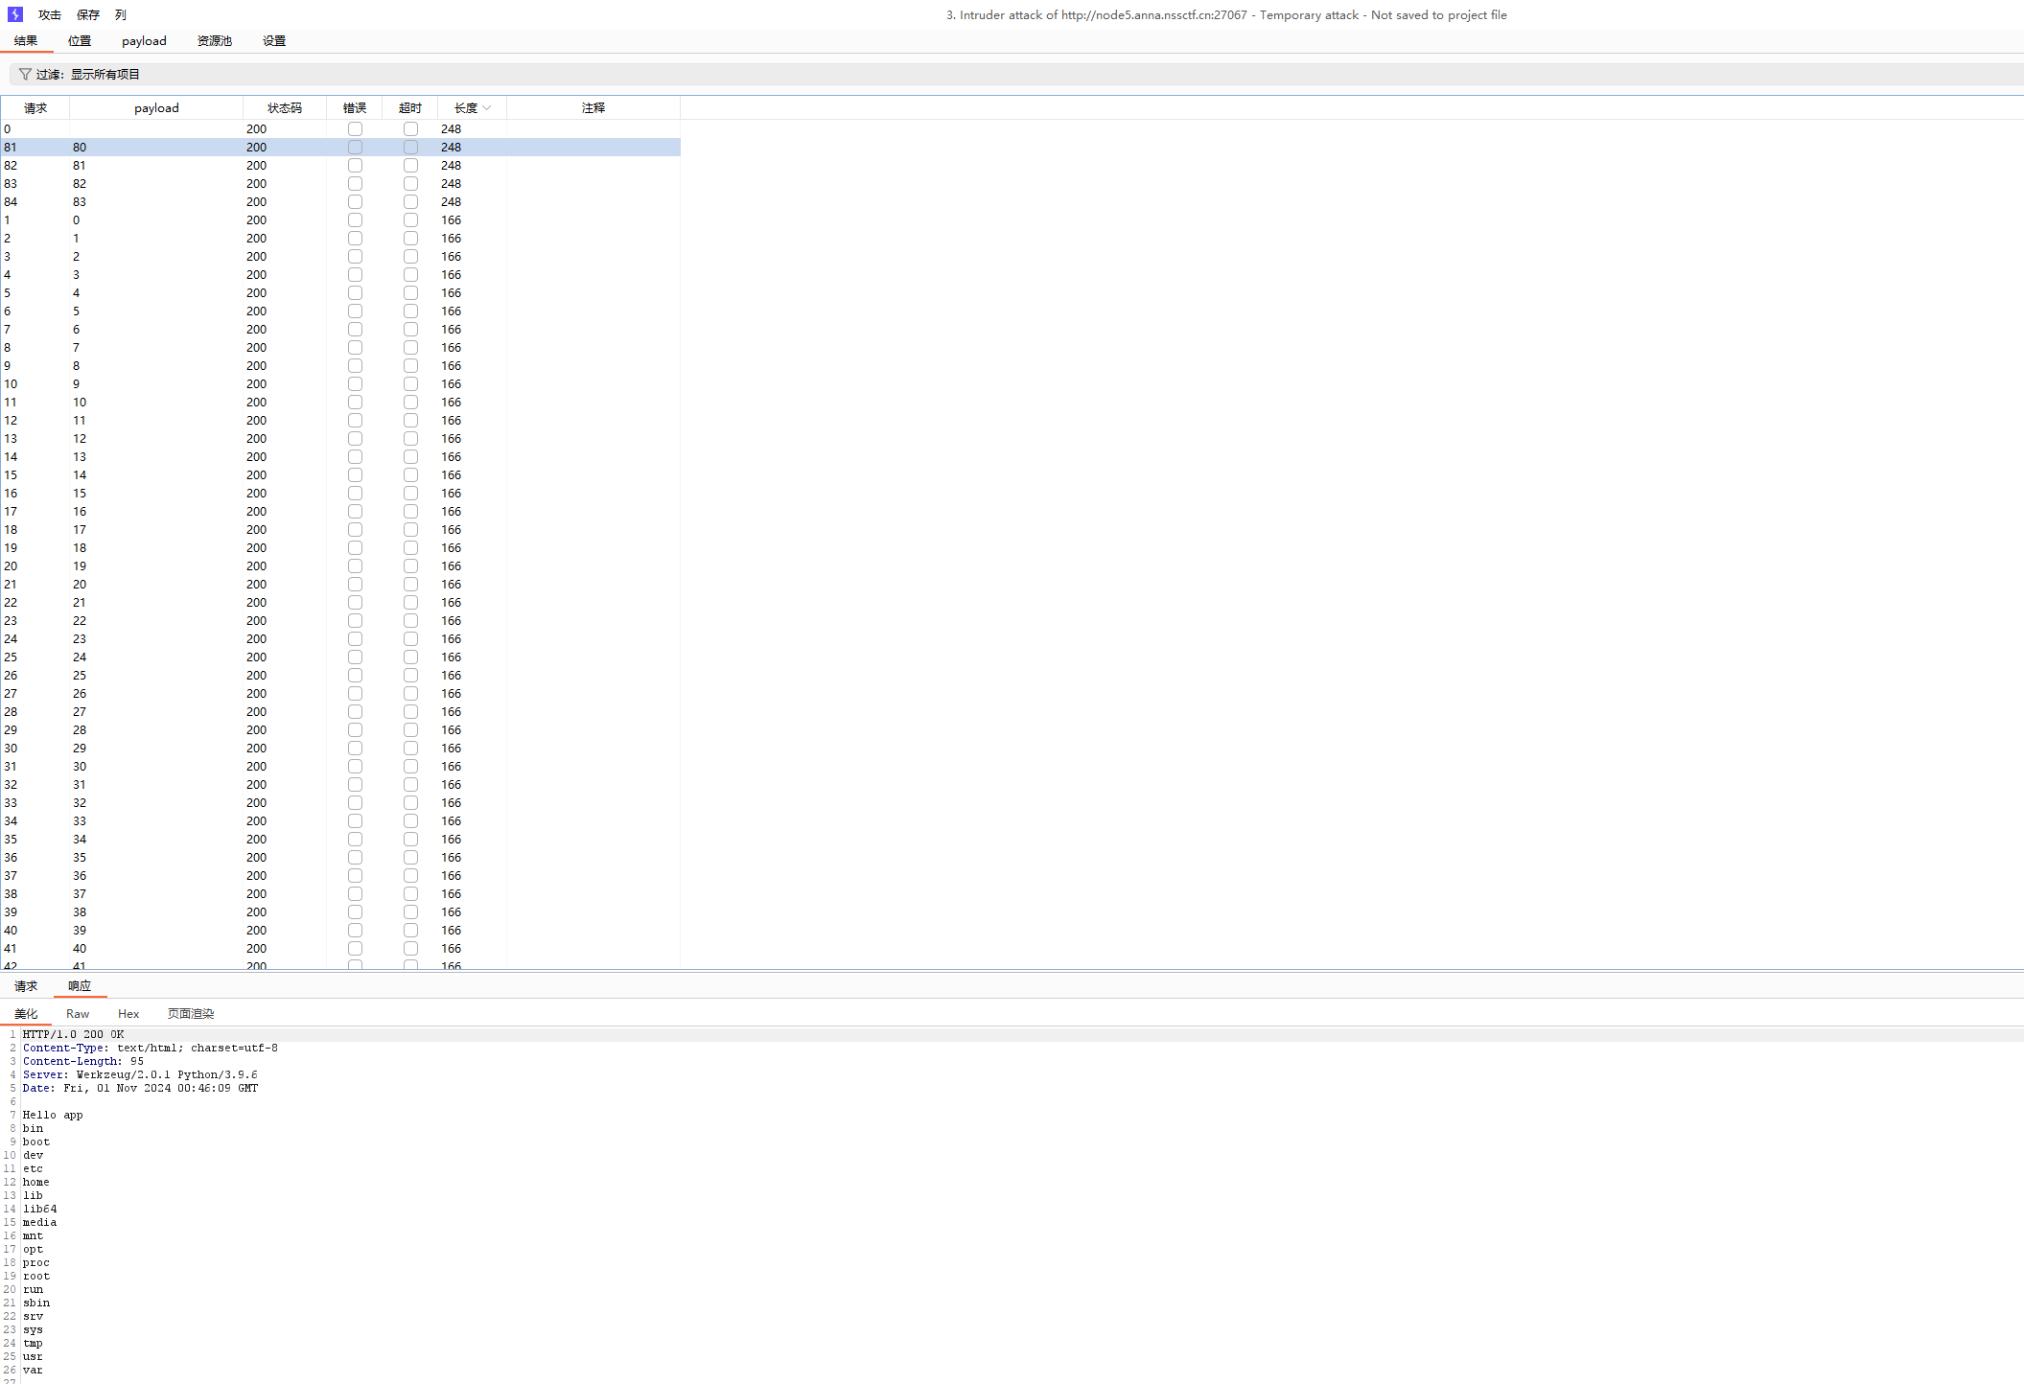Screen dimensions: 2024x1384
Task: Toggle the 超时 checkbox in request 81 row
Action: click(x=410, y=147)
